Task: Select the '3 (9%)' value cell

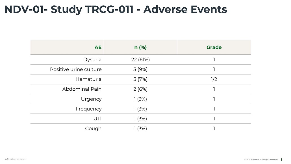Action: coord(140,69)
